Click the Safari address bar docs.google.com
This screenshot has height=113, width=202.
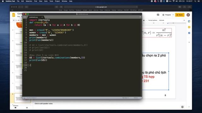point(101,7)
